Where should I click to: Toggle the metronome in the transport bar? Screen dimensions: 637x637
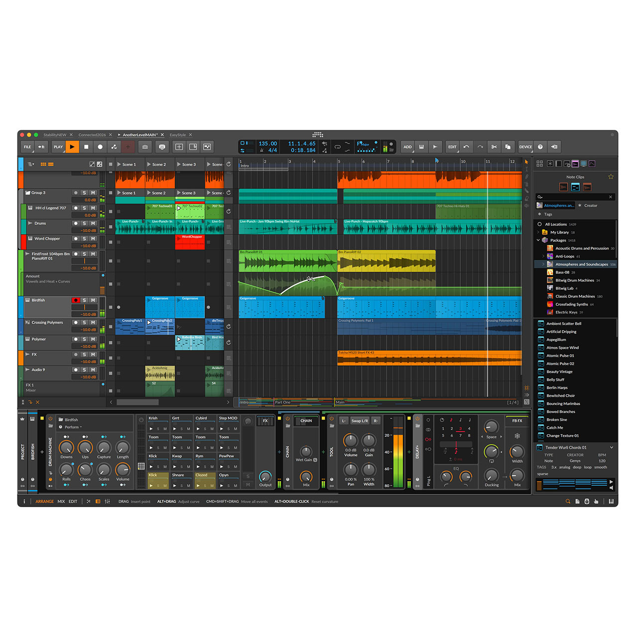[261, 150]
